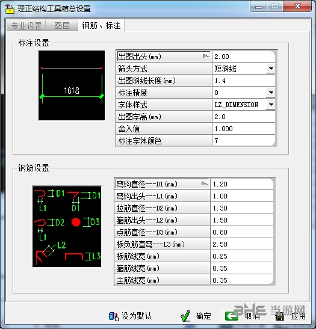Viewport: 316px width, 329px height.
Task: Edit the 箍筋线宽 value 0.35
Action: pyautogui.click(x=242, y=268)
